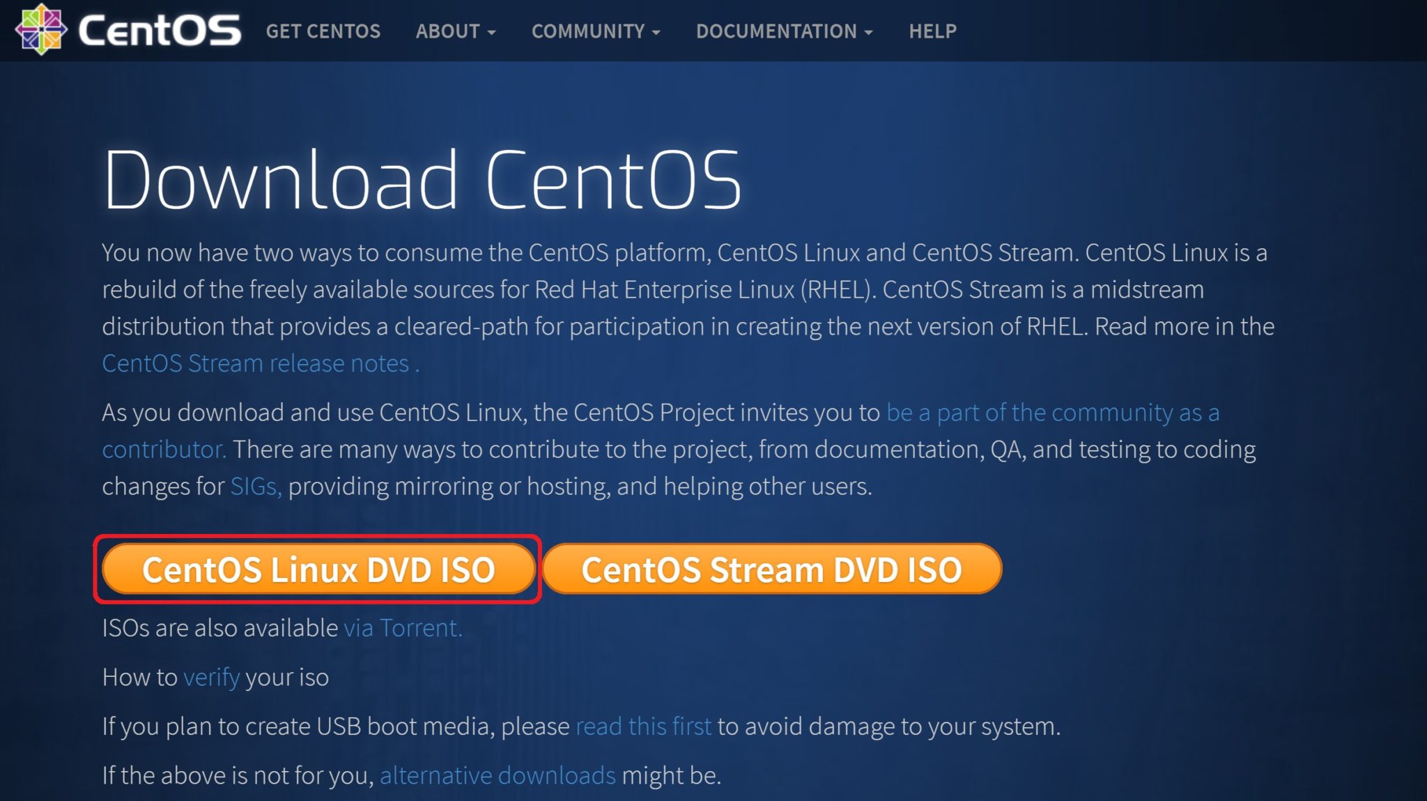This screenshot has height=801, width=1427.
Task: Open the alternative downloads link
Action: tap(497, 774)
